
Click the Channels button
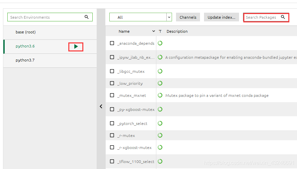[x=188, y=17]
